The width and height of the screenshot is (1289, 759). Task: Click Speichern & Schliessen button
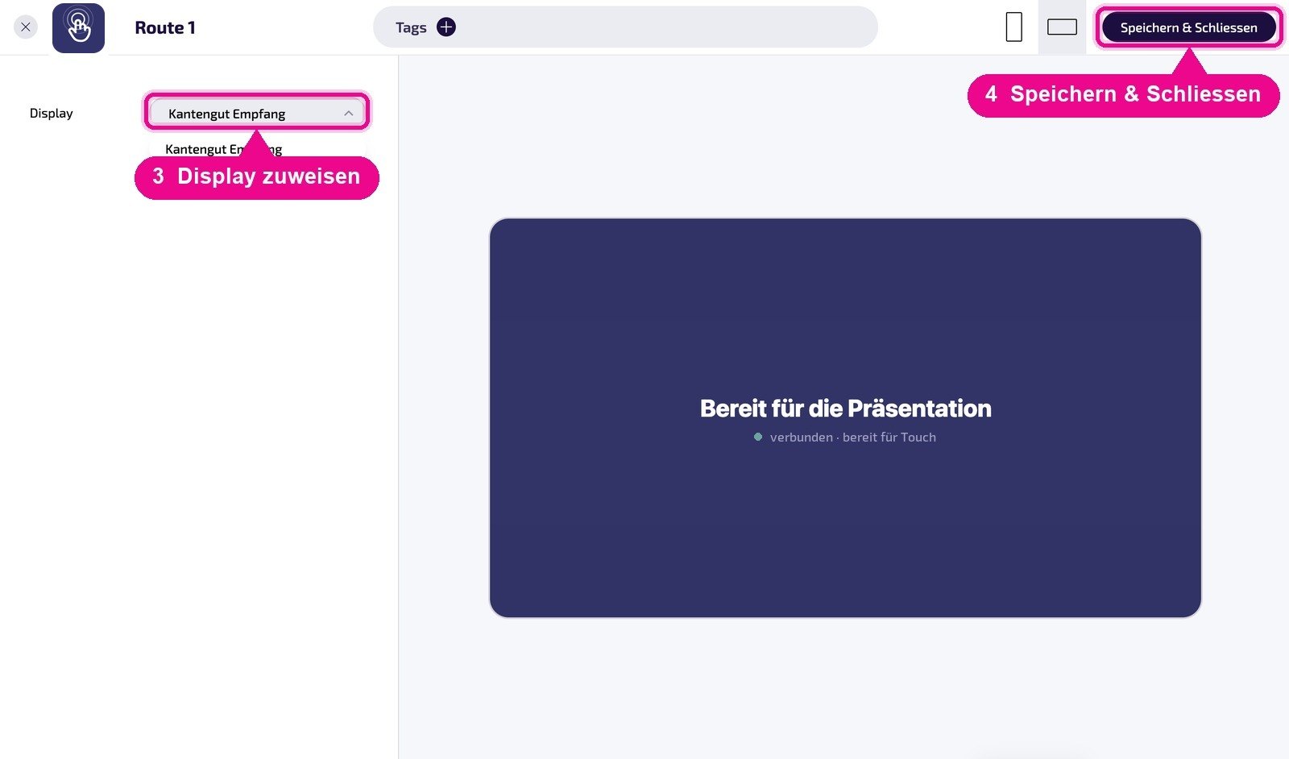[x=1188, y=27]
